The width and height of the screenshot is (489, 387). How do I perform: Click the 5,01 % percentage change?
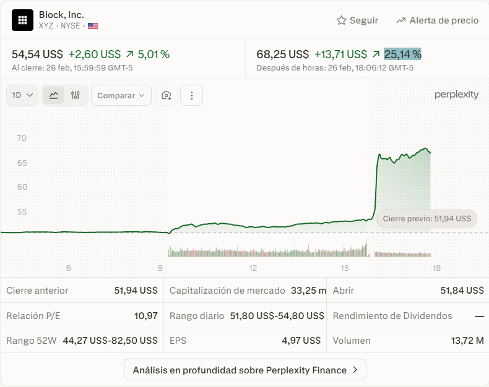pos(154,54)
